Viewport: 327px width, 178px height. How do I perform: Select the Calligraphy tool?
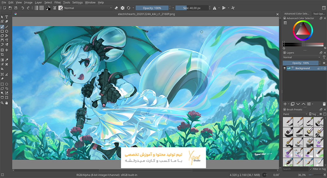point(7,22)
